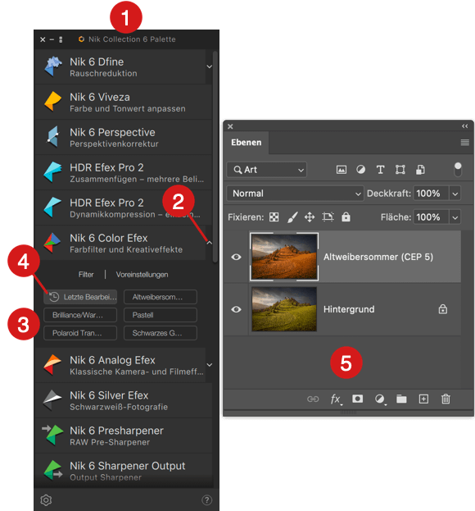This screenshot has width=475, height=511.
Task: Select Voreinstellungen tab in Color Efex
Action: (x=142, y=275)
